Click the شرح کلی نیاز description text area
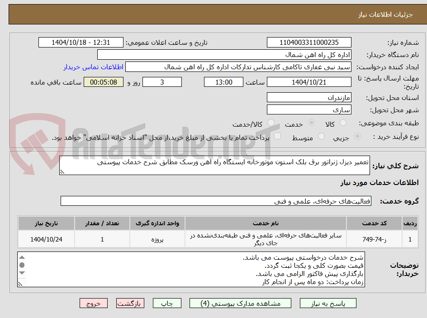The width and height of the screenshot is (427, 318). tap(214, 165)
